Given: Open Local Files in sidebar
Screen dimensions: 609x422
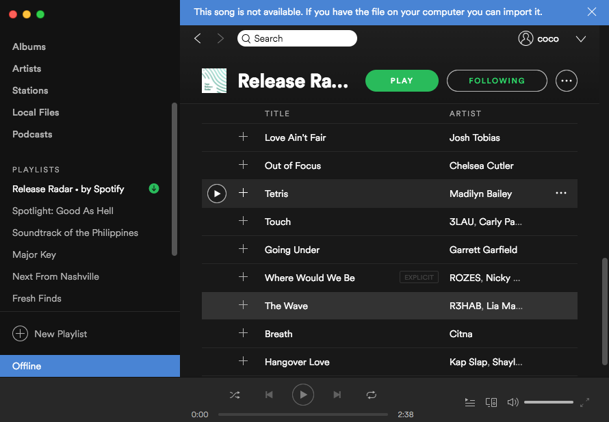Looking at the screenshot, I should (x=36, y=112).
